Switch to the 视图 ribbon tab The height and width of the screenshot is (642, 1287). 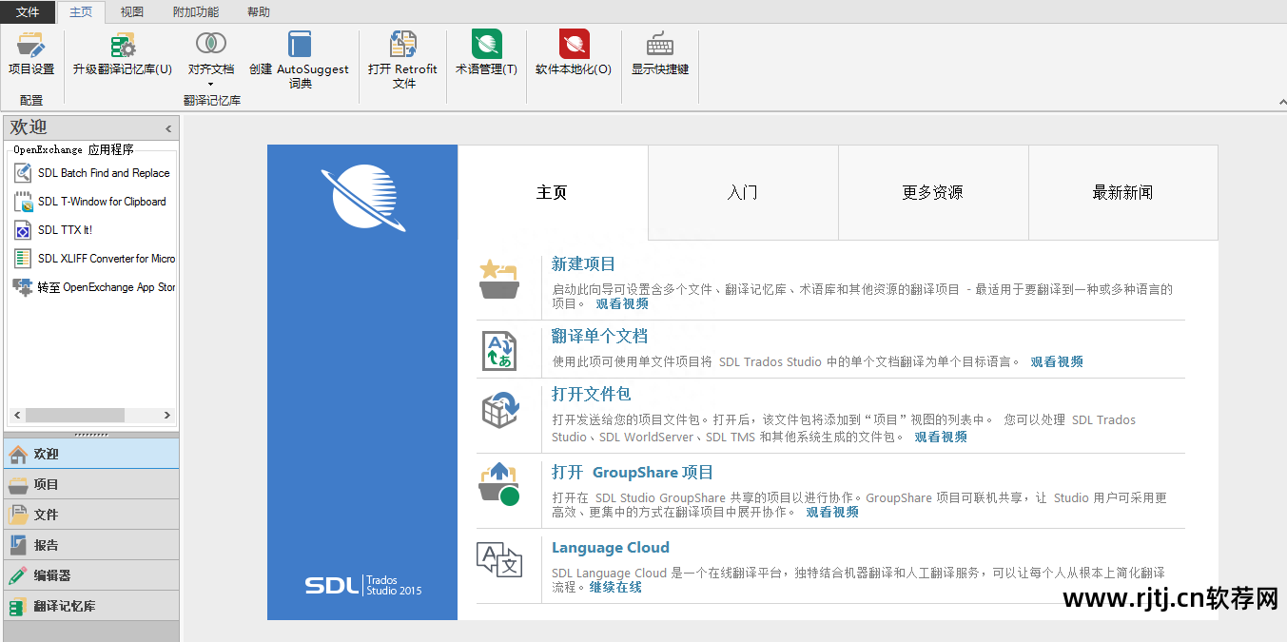(132, 12)
